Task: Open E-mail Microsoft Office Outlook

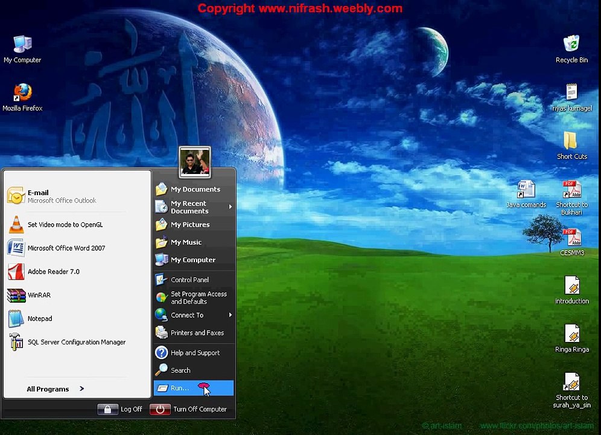Action: [77, 196]
